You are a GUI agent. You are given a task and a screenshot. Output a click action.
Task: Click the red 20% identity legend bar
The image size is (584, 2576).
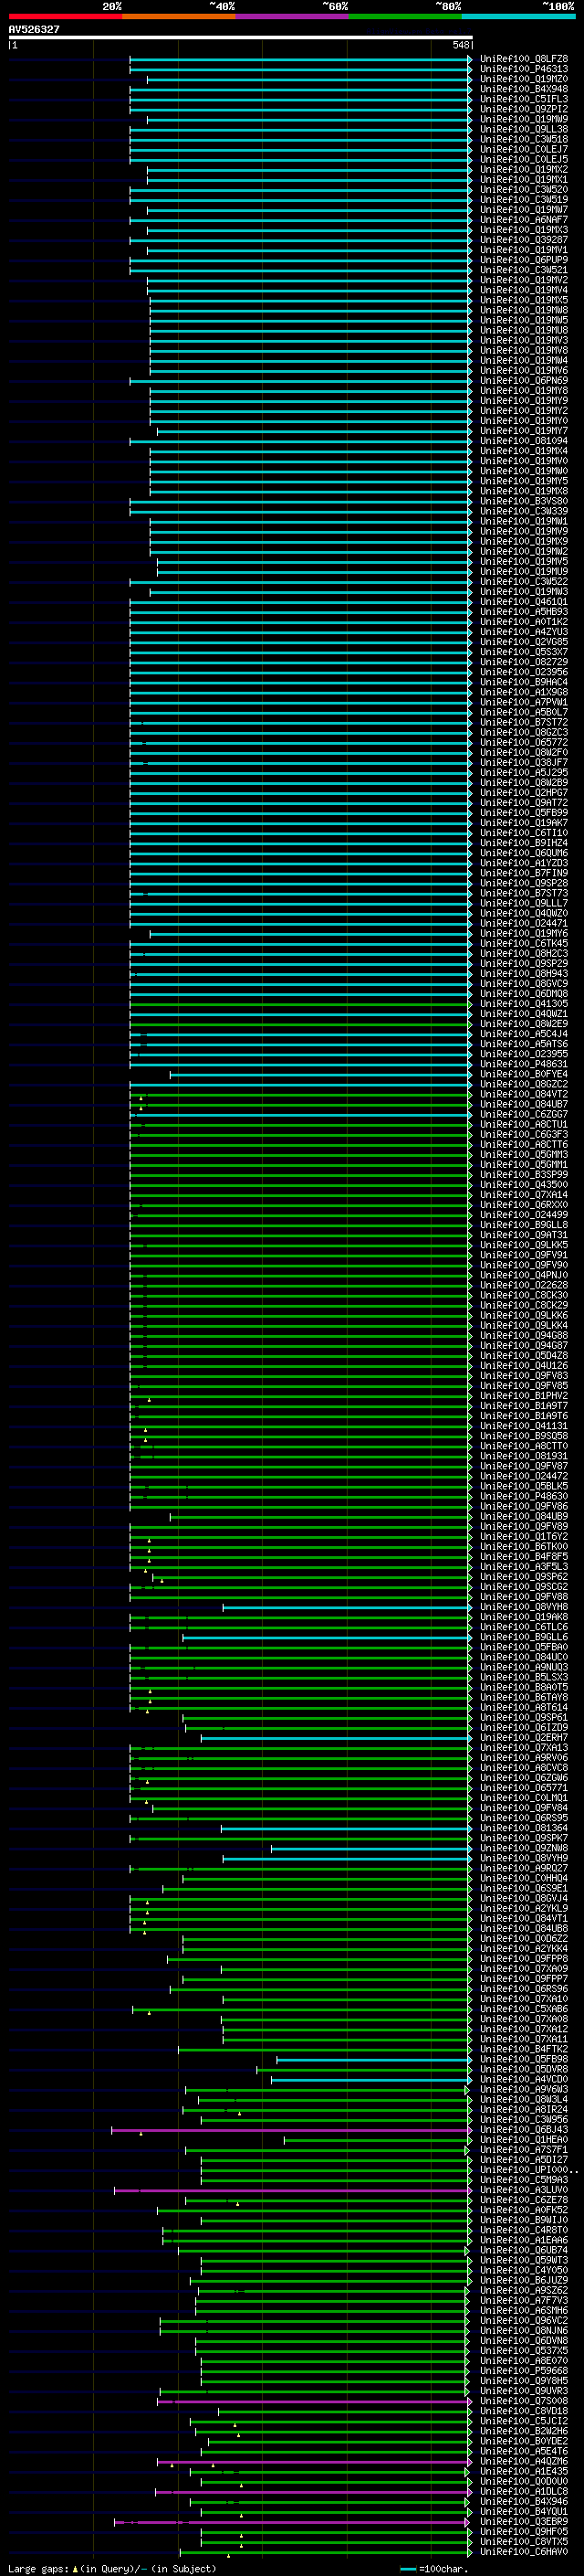[65, 17]
